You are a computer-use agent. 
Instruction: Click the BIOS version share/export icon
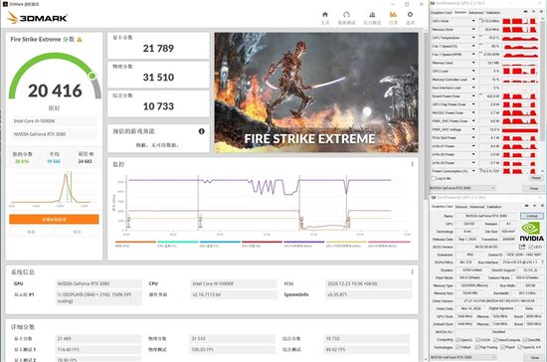point(522,247)
